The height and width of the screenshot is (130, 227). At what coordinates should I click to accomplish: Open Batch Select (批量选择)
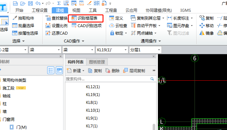pos(23,26)
